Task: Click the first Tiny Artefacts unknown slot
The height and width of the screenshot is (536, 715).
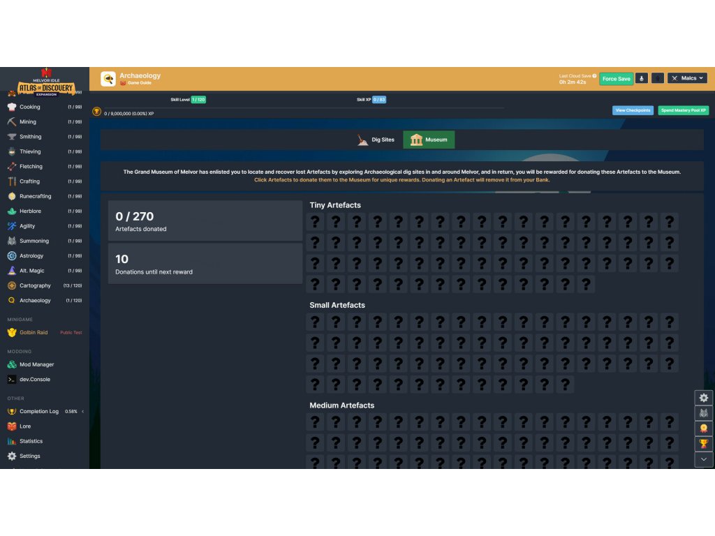Action: pos(315,222)
